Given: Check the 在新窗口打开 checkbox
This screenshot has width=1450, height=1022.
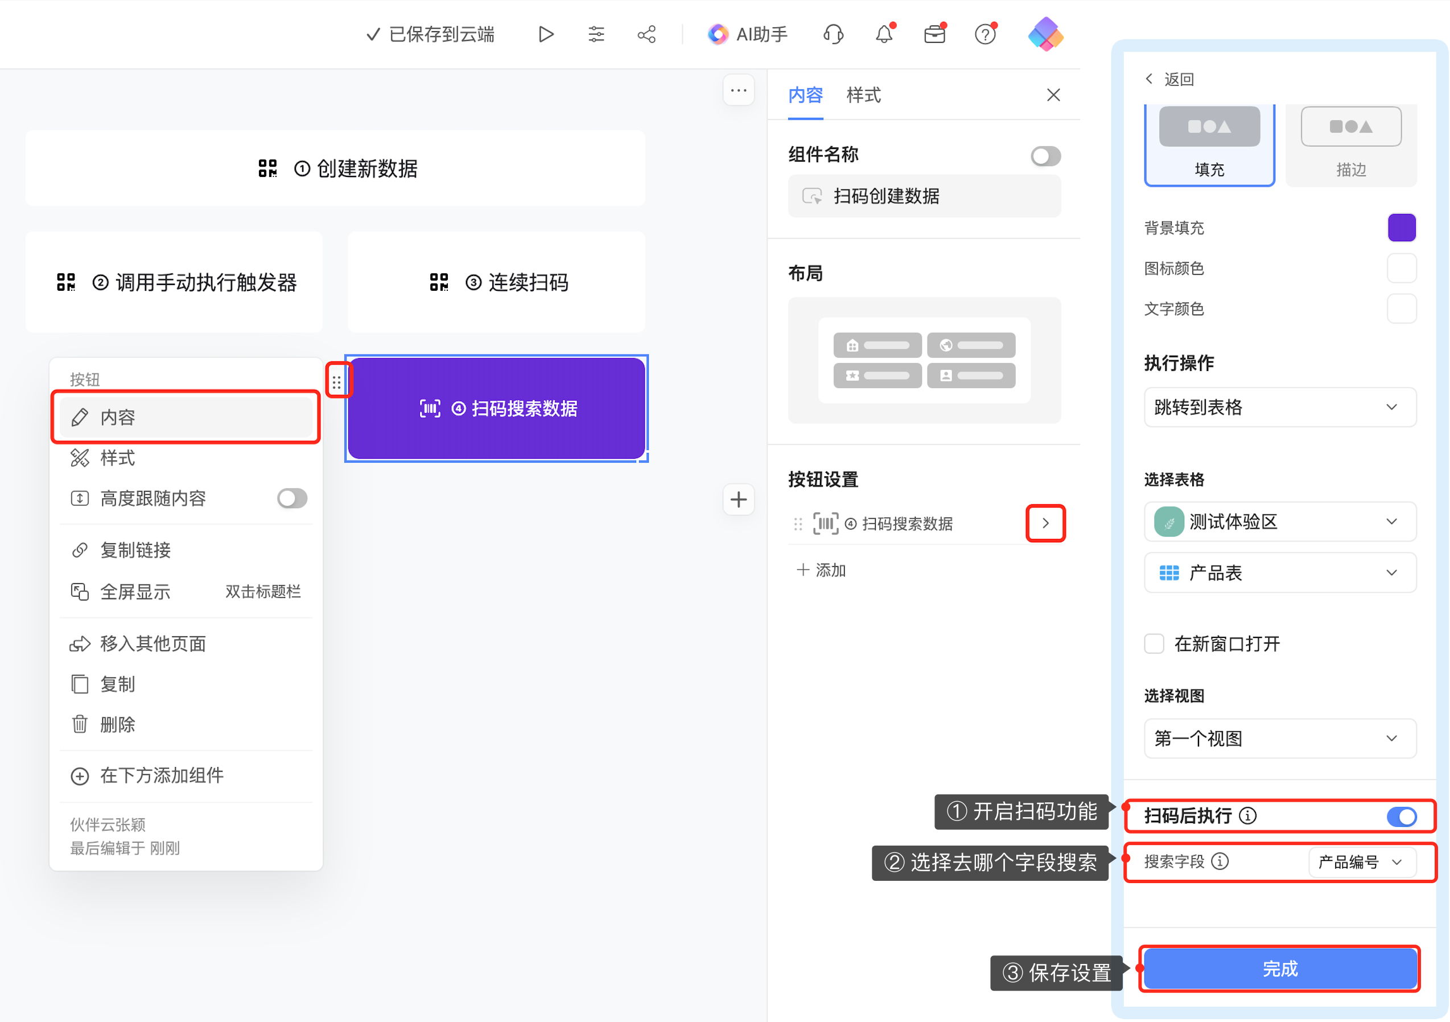Looking at the screenshot, I should 1154,644.
